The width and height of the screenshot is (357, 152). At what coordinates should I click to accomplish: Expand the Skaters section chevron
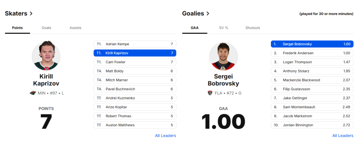[31, 14]
